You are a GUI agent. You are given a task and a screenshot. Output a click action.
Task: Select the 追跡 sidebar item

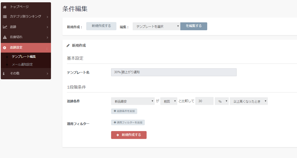pyautogui.click(x=26, y=27)
